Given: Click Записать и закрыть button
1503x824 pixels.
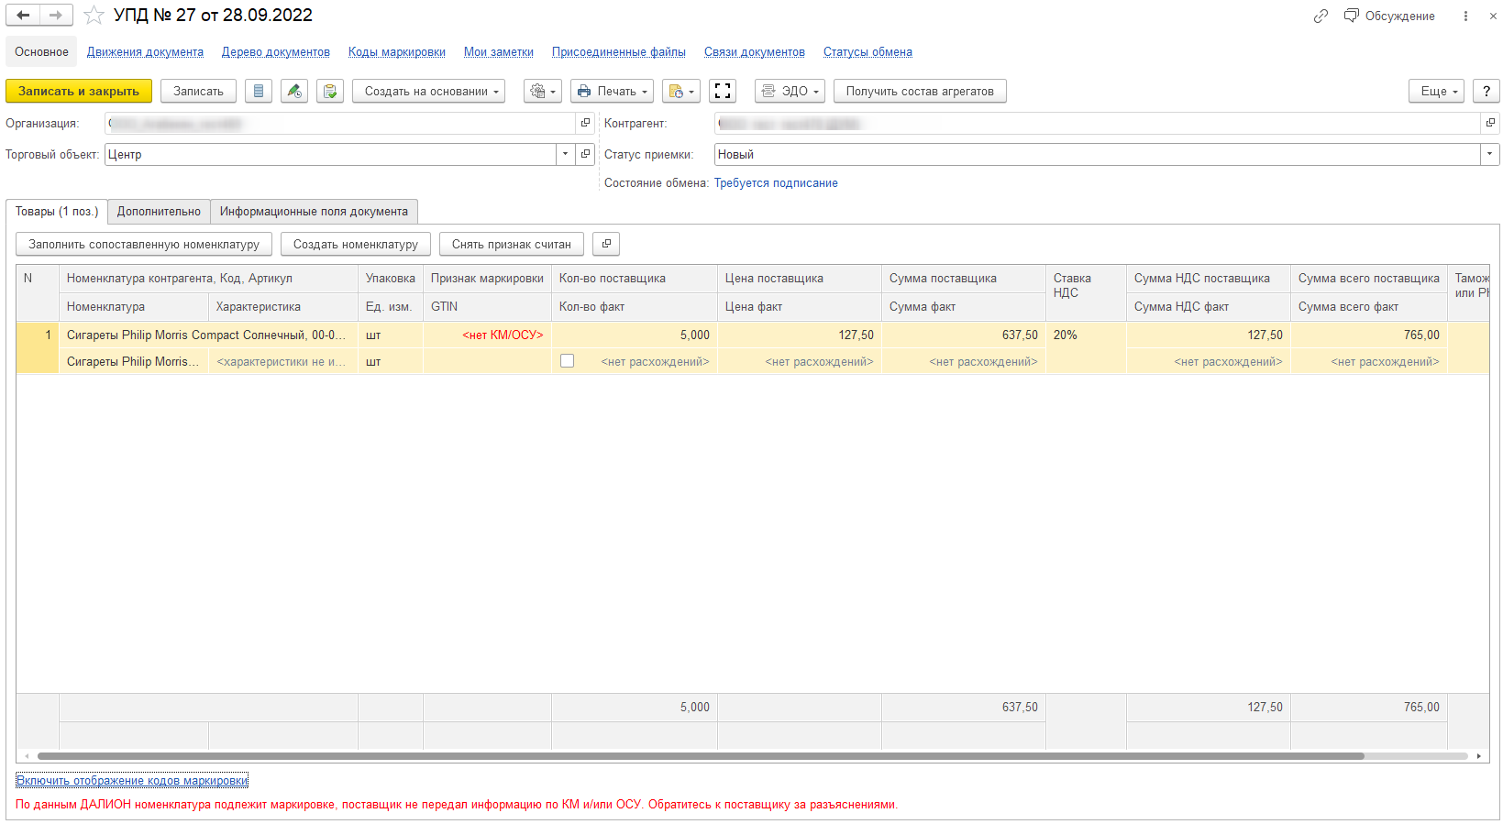Looking at the screenshot, I should pos(79,92).
